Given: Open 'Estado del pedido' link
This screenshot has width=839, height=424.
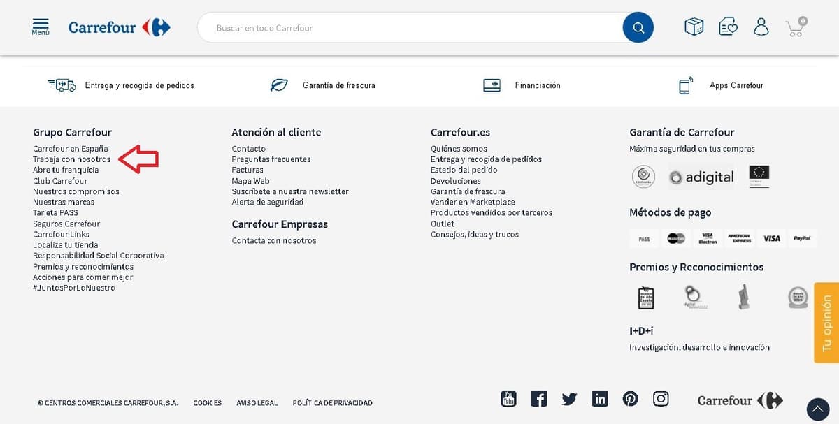Looking at the screenshot, I should coord(464,170).
